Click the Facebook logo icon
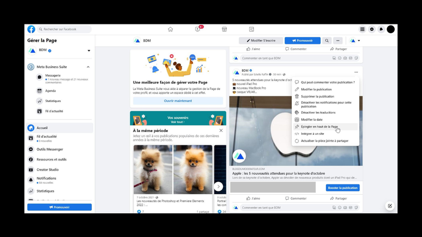Image resolution: width=422 pixels, height=237 pixels. coord(31,29)
